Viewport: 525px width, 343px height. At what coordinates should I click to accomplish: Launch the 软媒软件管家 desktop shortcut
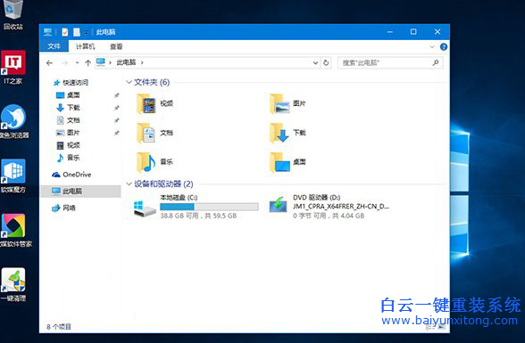[15, 231]
